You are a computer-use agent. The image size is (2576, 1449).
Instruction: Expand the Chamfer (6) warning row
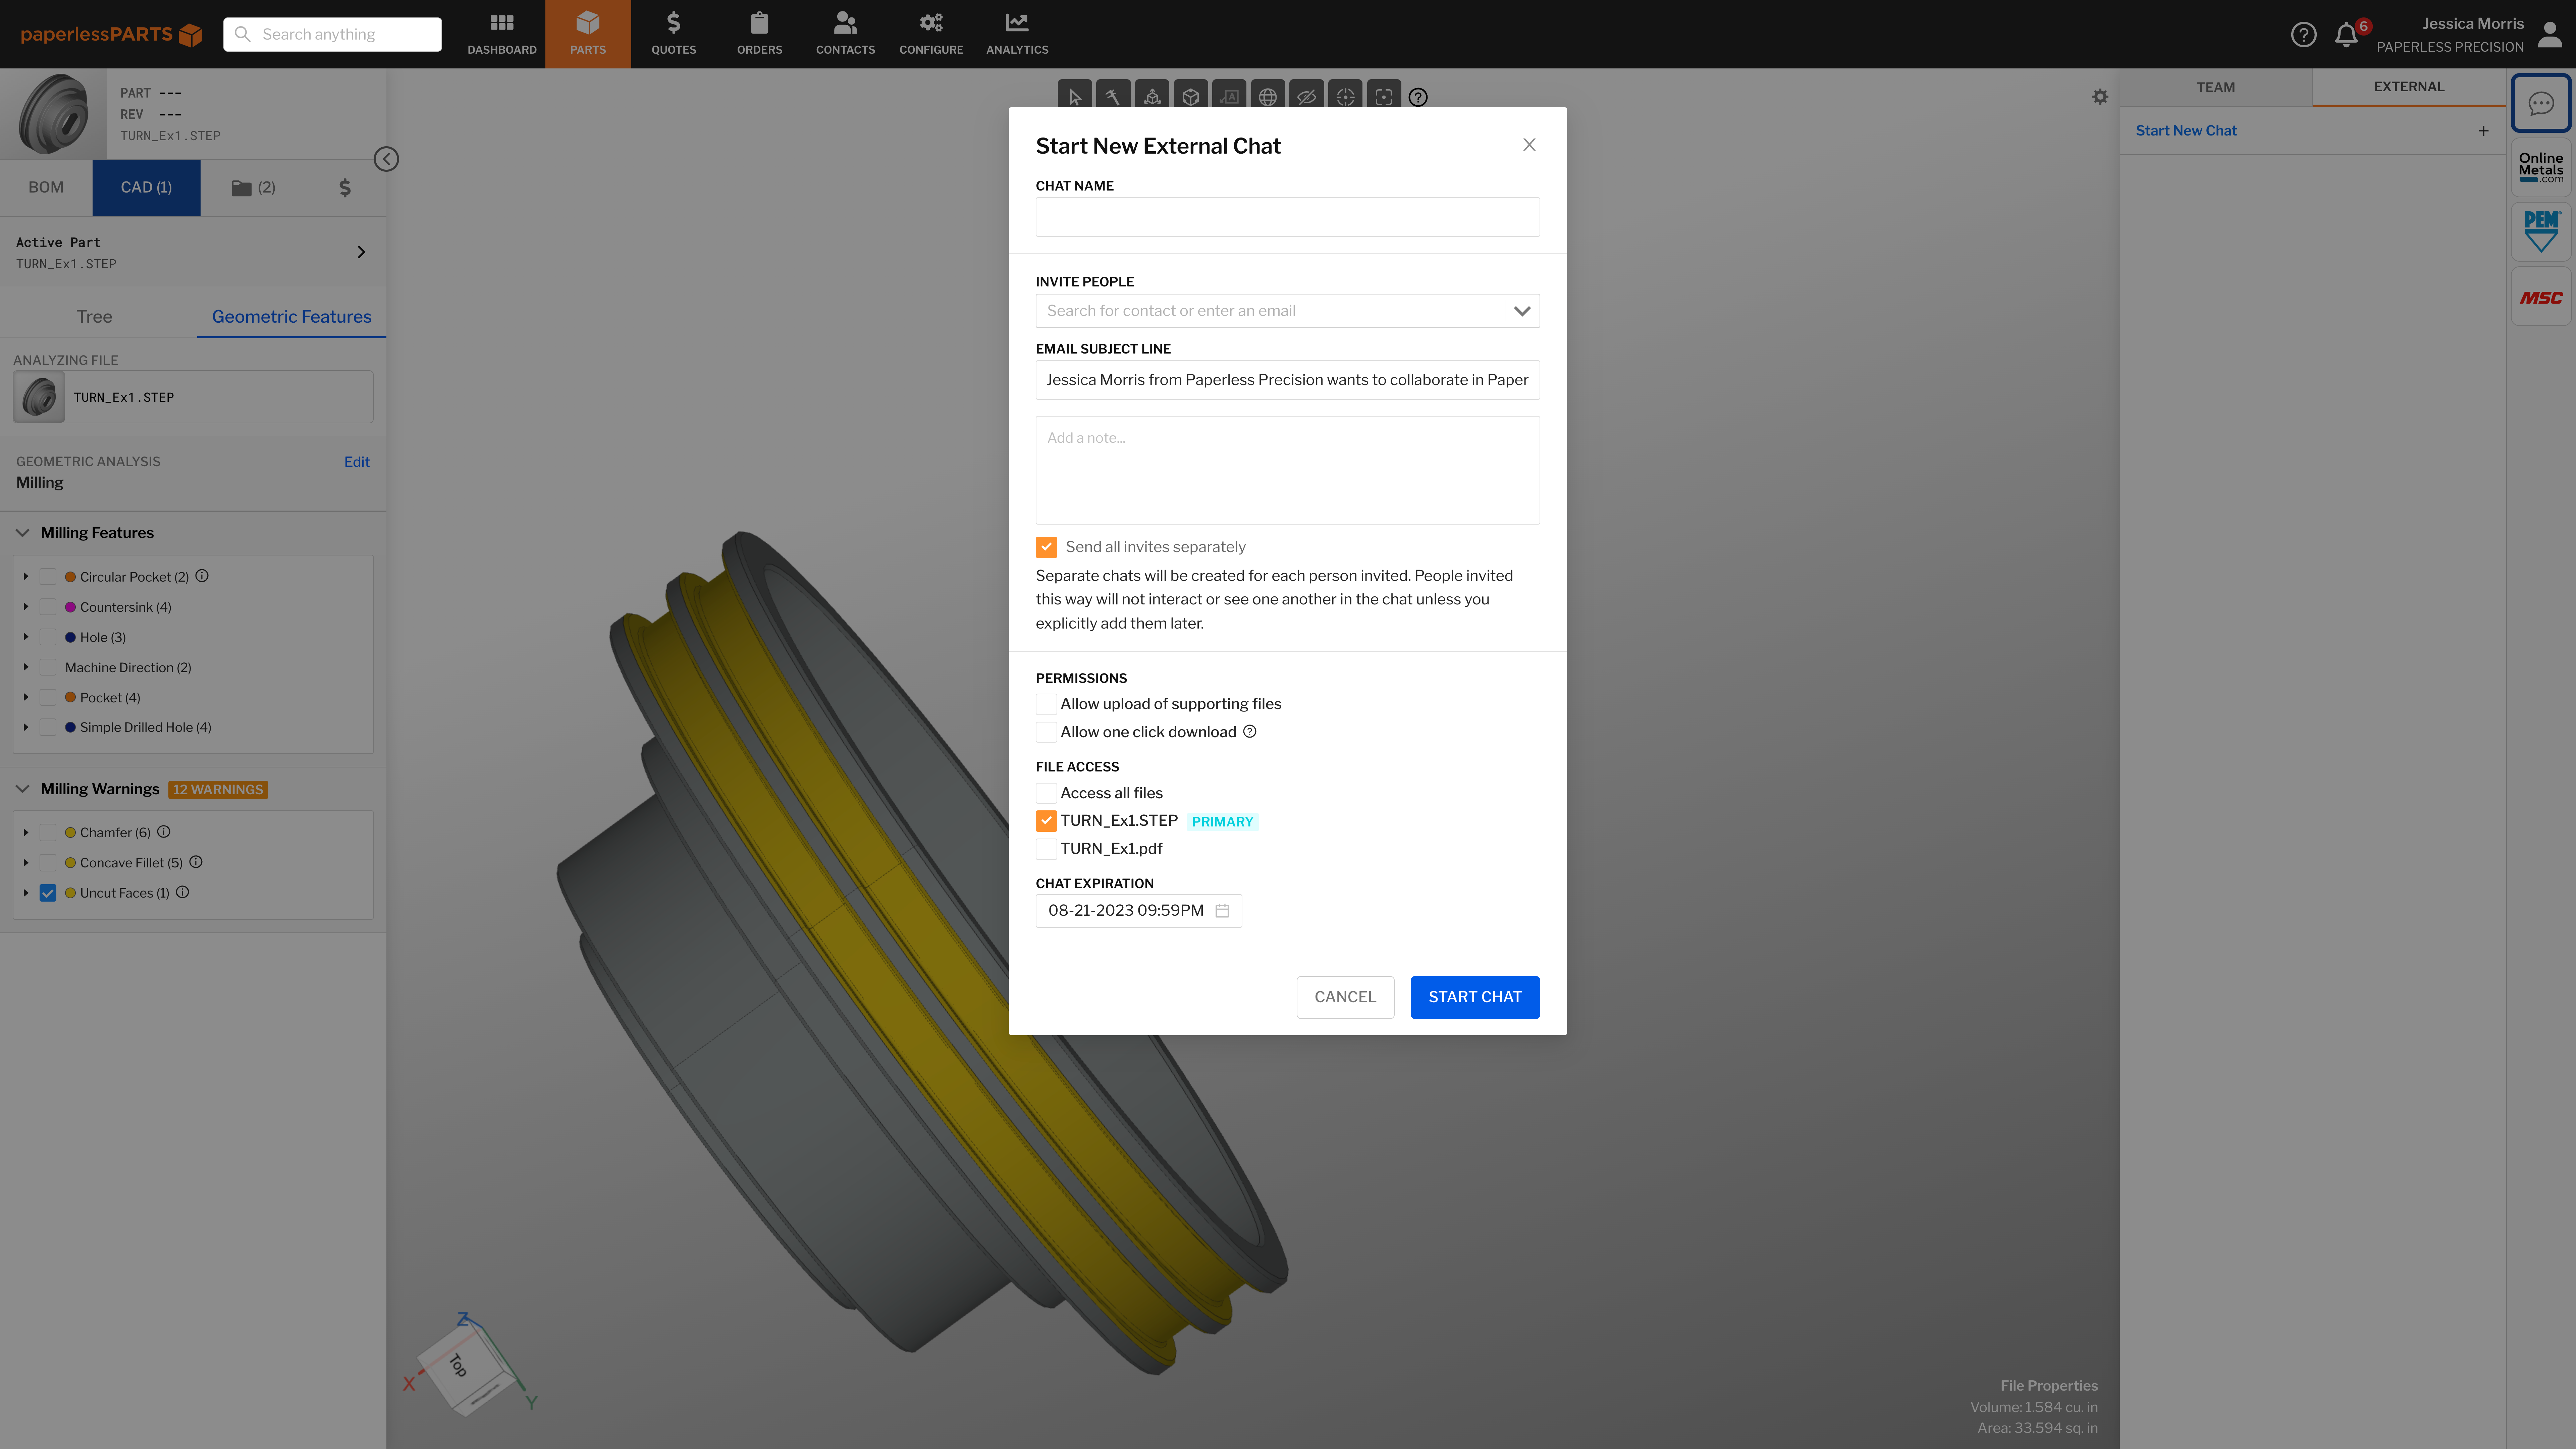pos(26,832)
